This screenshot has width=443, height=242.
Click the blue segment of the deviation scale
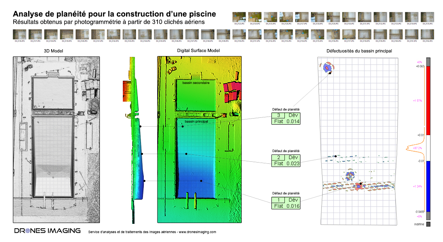[429, 186]
